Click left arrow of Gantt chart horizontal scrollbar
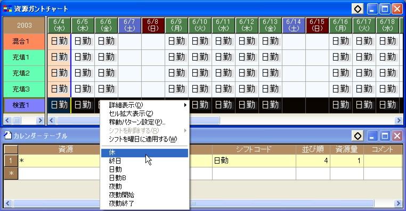 52,120
